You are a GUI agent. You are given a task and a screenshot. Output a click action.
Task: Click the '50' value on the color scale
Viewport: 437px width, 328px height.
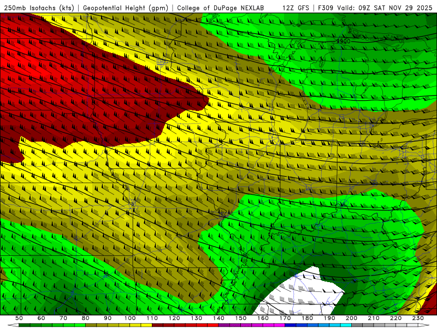19,318
